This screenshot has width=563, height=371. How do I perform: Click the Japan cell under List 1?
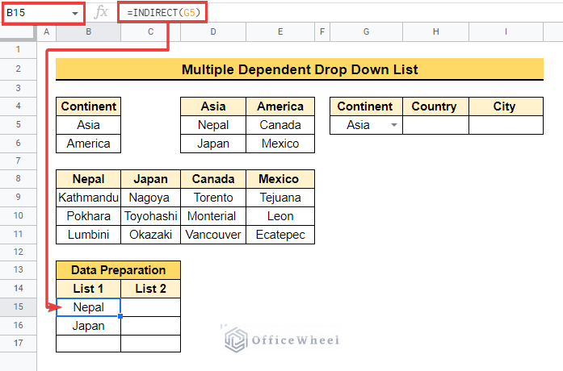tap(88, 325)
